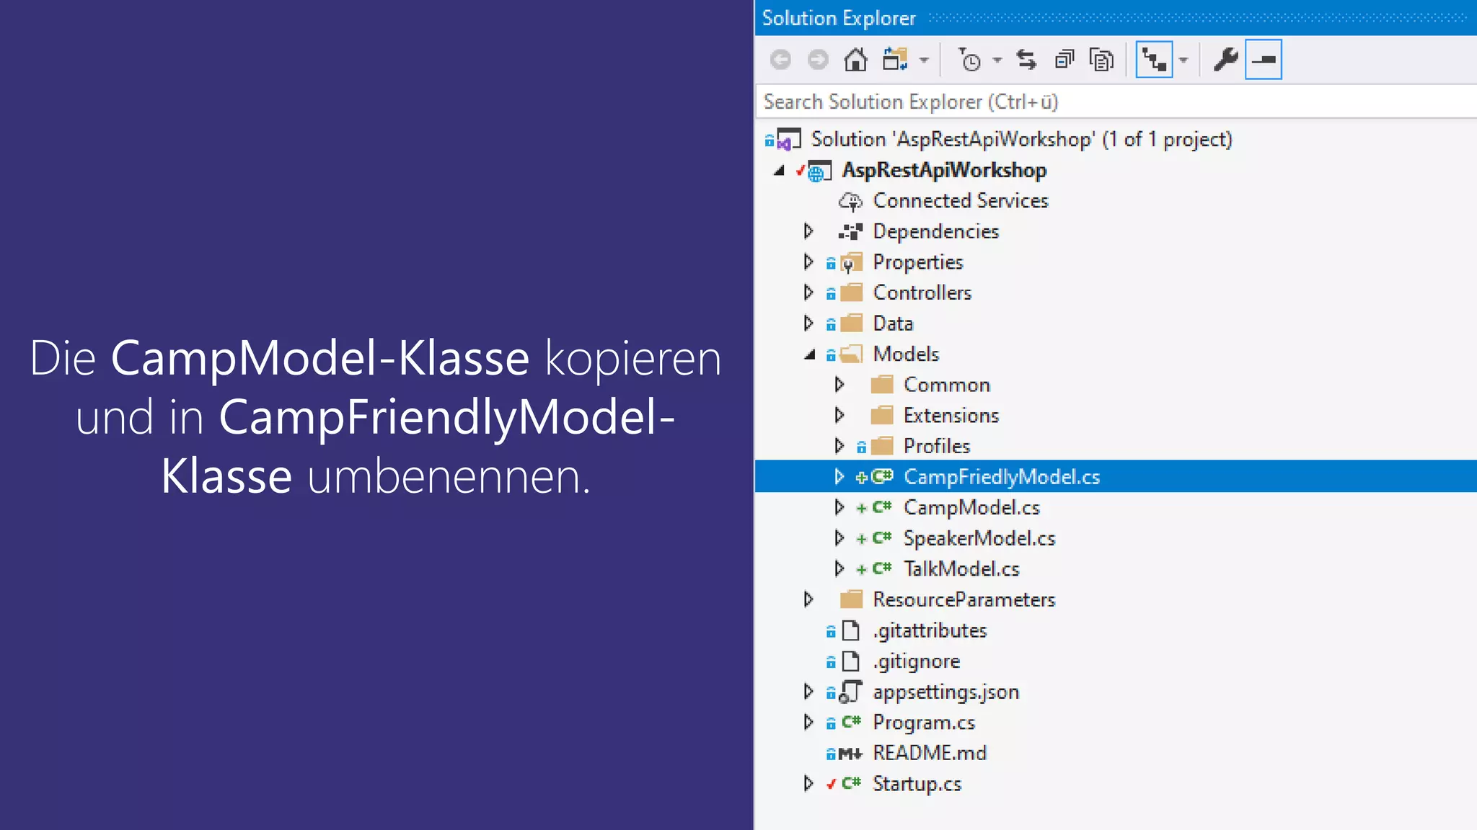
Task: Select the Solution 'AspRestApiWorkshop' node
Action: tap(1021, 139)
